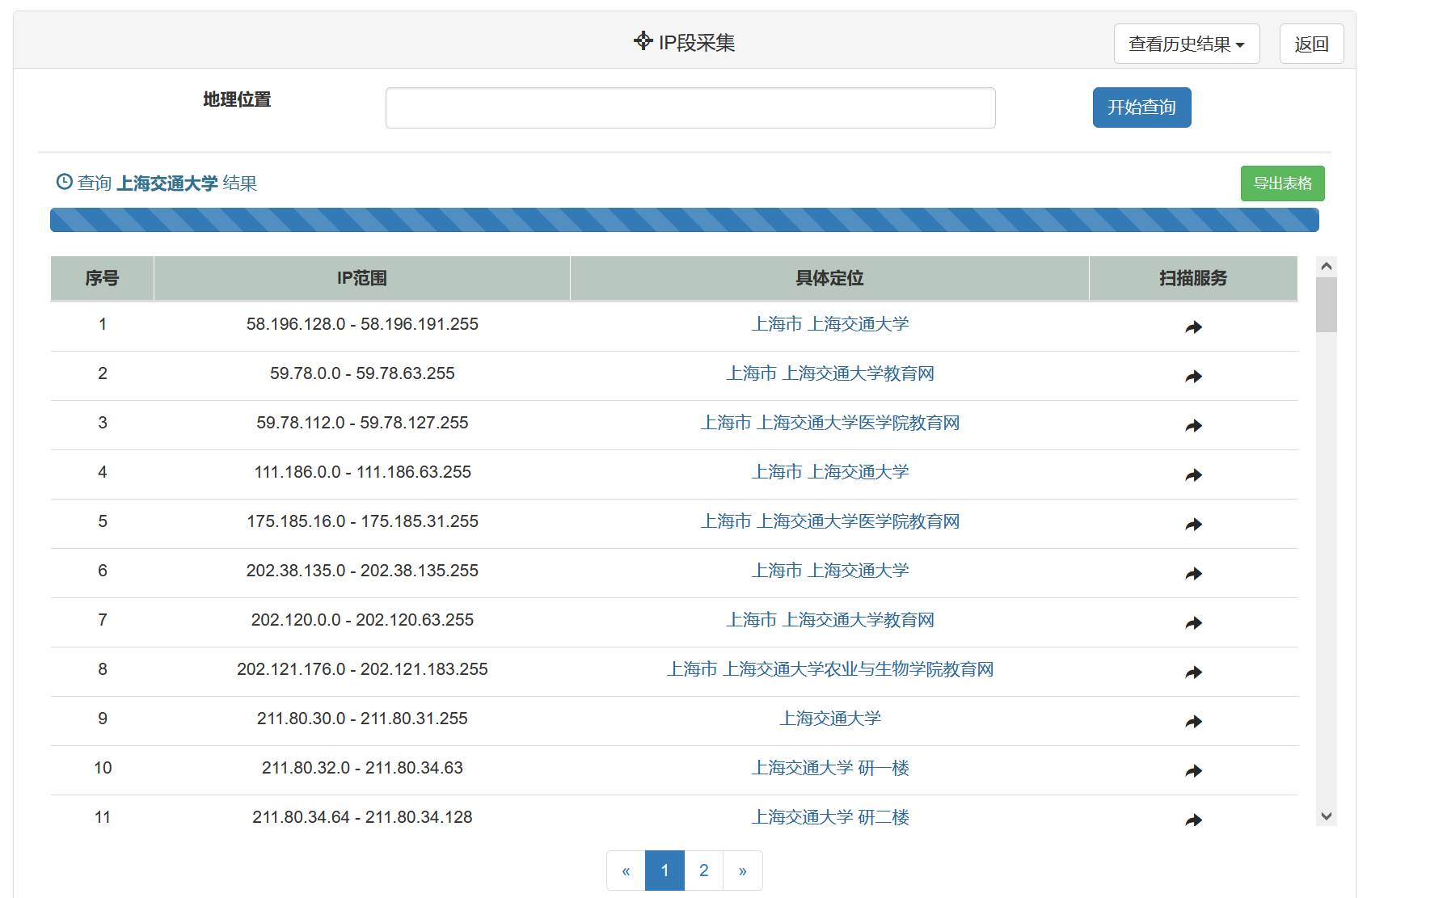
Task: Click the 返回 button
Action: (1311, 44)
